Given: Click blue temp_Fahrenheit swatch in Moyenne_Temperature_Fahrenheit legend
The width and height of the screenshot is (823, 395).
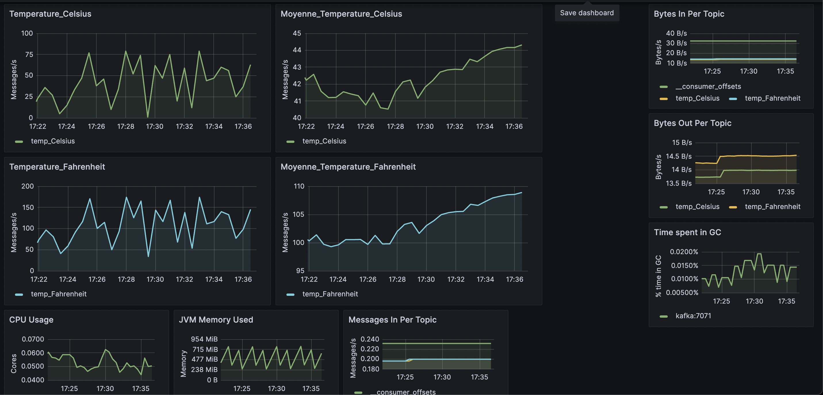Looking at the screenshot, I should tap(290, 294).
